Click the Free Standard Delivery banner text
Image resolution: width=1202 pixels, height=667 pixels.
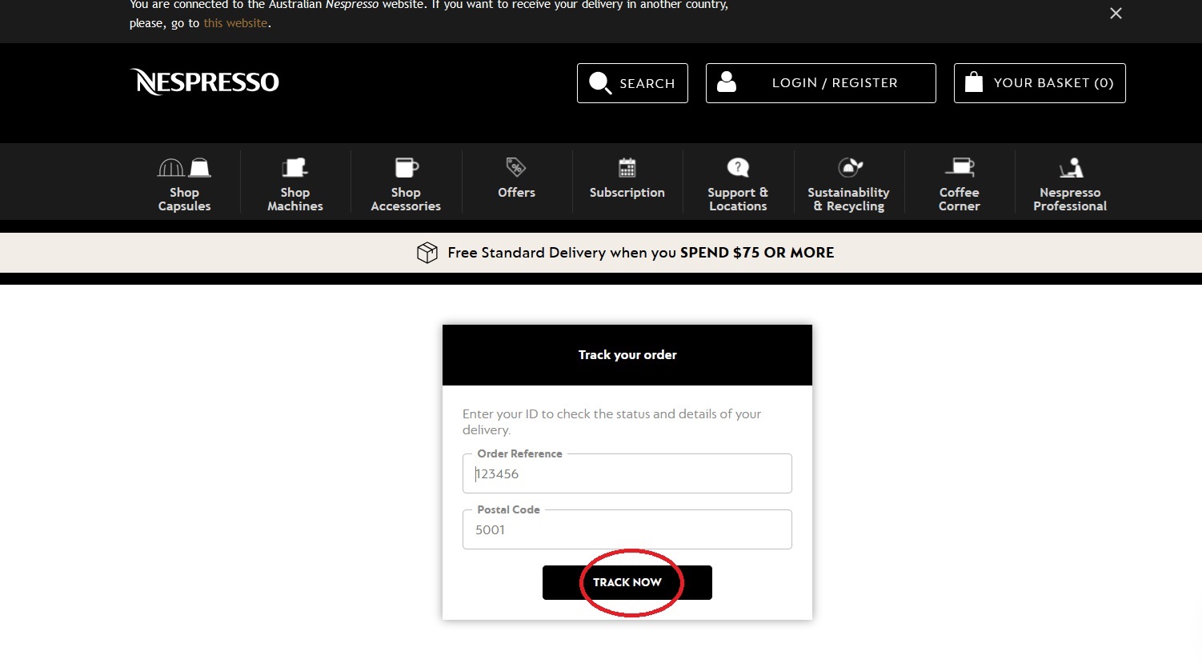coord(640,253)
